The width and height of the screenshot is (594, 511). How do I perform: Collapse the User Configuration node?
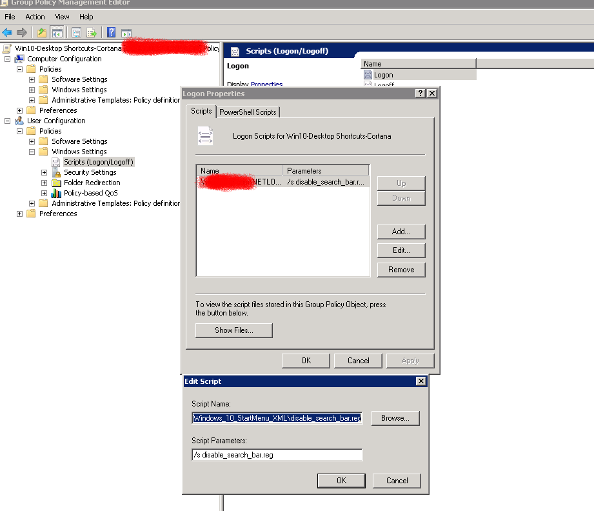pyautogui.click(x=8, y=121)
